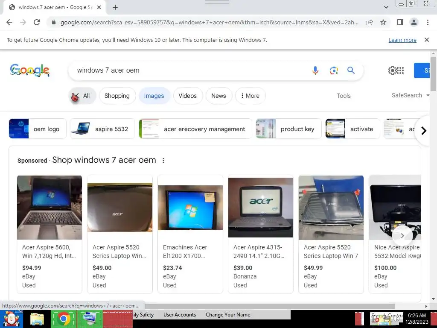Screen dimensions: 437x328
Task: Click the Google search text field
Action: 189,70
